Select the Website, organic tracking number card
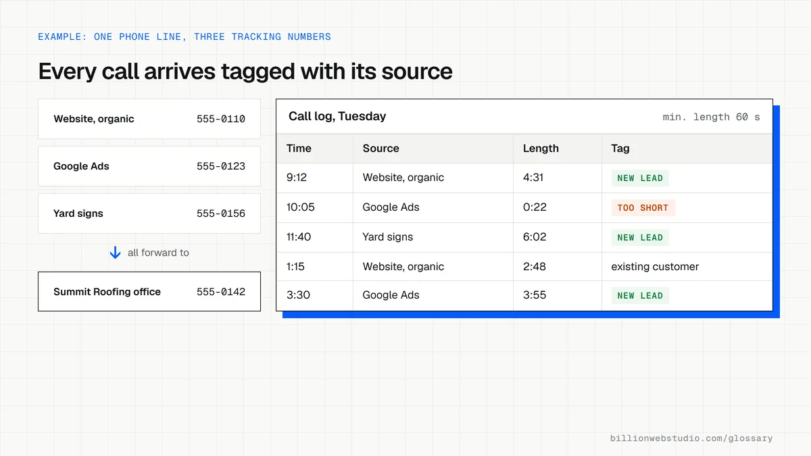Viewport: 811px width, 456px height. (149, 119)
